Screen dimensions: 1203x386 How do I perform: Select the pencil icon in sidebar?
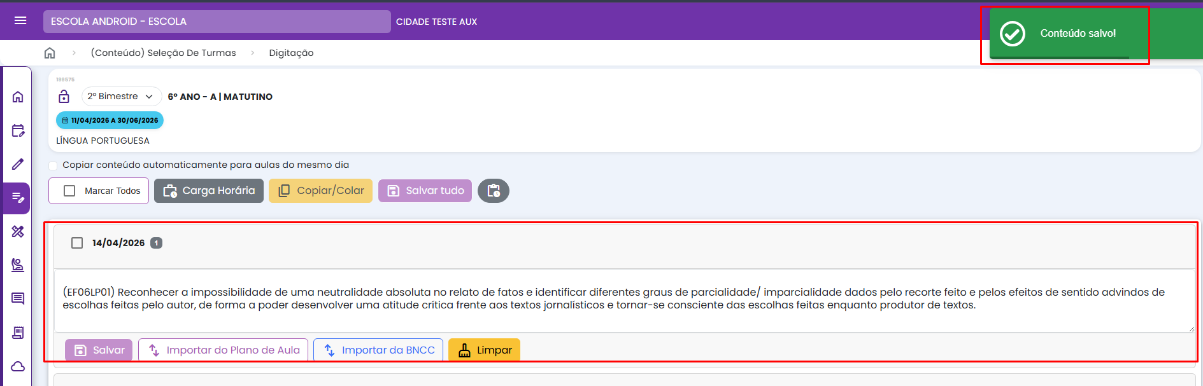click(18, 164)
